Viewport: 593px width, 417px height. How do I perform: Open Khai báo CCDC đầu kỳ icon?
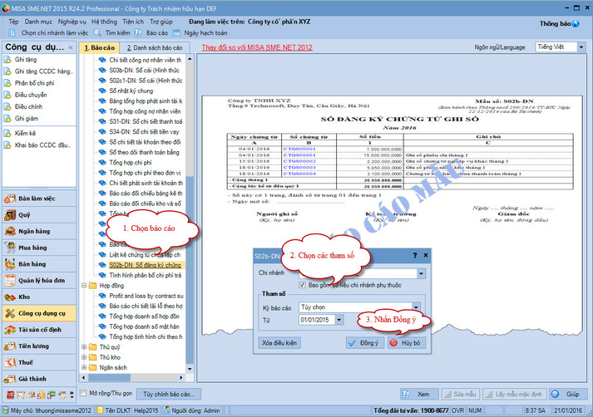7,145
